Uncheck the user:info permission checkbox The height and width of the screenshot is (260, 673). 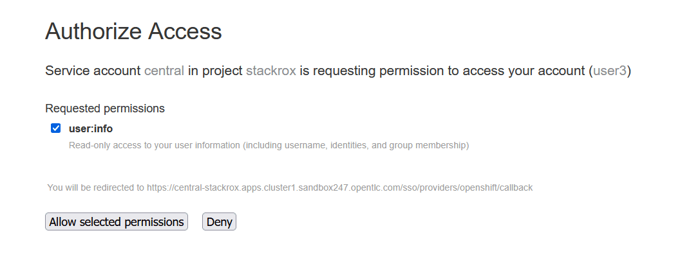[56, 128]
